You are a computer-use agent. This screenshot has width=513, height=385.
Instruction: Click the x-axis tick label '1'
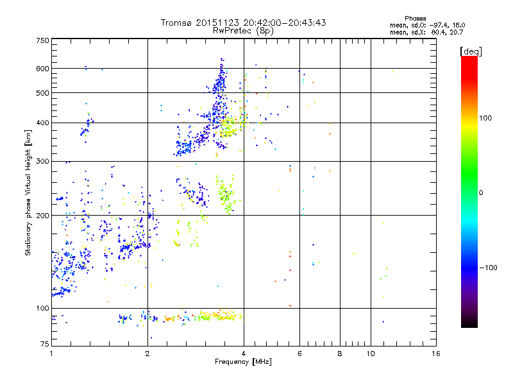[51, 354]
